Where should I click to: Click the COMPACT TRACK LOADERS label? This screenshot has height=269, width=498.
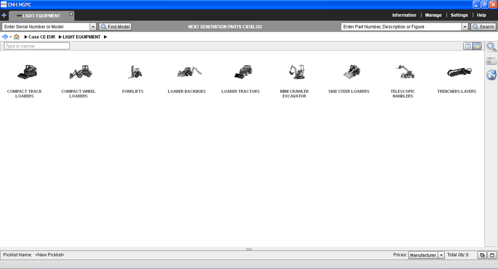[25, 94]
